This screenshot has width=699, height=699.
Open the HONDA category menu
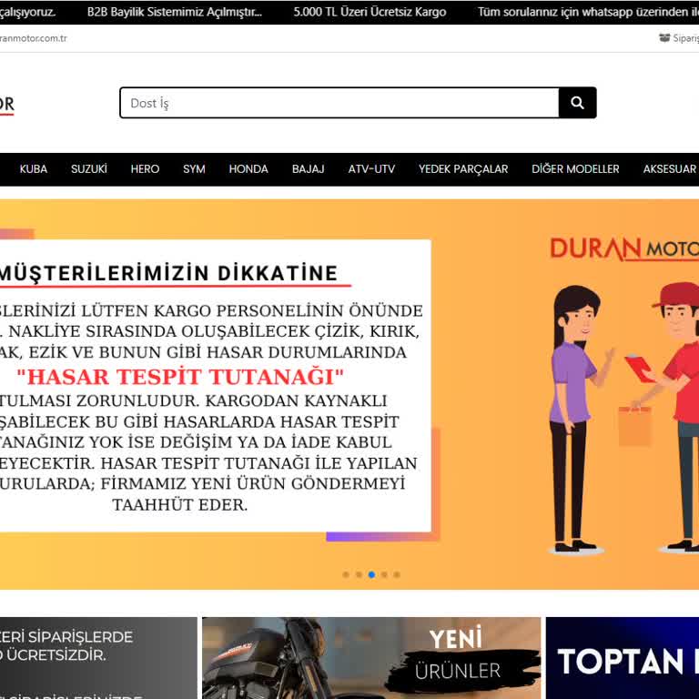click(248, 169)
